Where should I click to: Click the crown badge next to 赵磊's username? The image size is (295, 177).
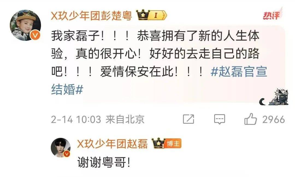pos(158,143)
